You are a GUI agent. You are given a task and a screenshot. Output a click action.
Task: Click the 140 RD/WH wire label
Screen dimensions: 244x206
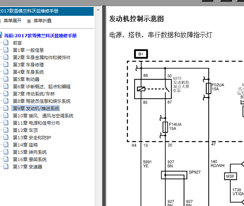217,164
